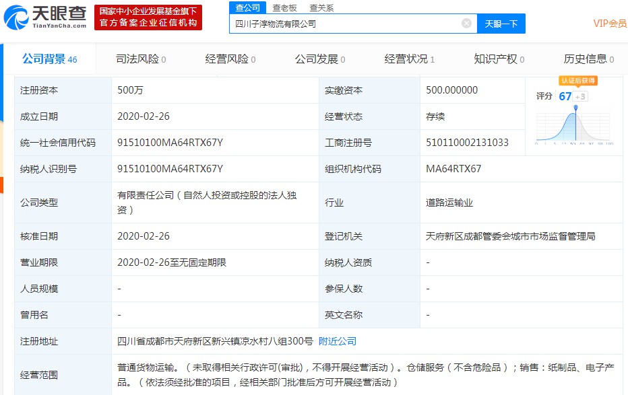
Task: Select the 工商注册号 value 510110002131033
Action: click(467, 143)
